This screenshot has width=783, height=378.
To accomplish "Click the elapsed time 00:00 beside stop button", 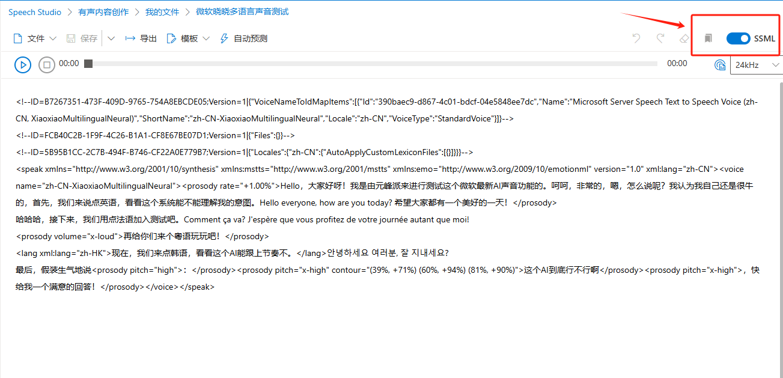I will pos(69,64).
